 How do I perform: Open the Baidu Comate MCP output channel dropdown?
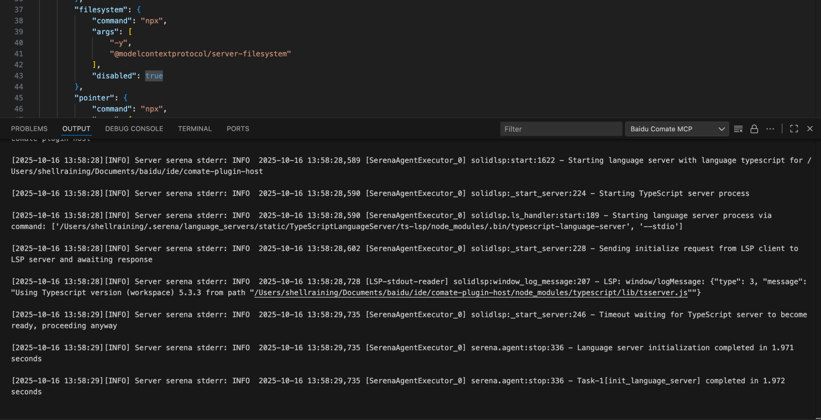point(677,129)
